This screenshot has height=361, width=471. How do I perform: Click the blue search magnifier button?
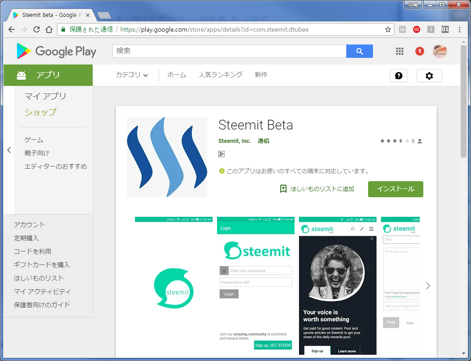point(360,51)
